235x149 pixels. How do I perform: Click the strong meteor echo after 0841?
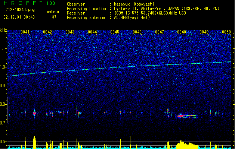(x=35, y=113)
